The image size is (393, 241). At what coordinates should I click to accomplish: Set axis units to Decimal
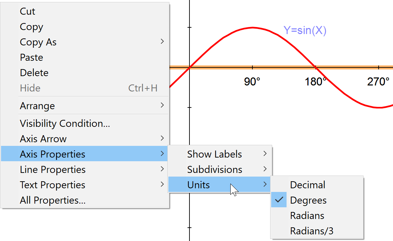(308, 185)
